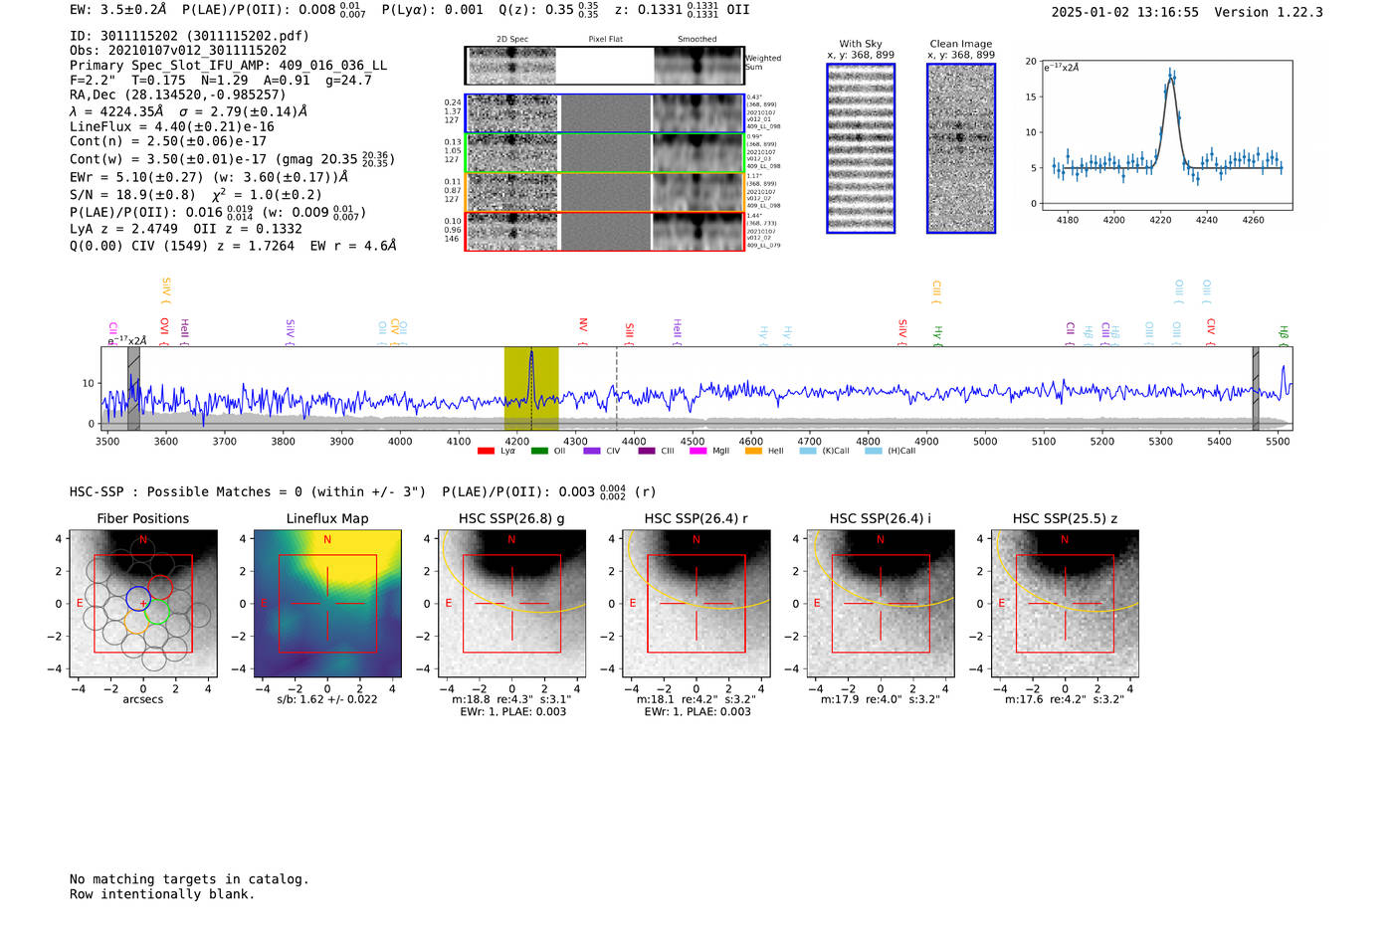Click the Q(0.00) CIV (1549) line
Image resolution: width=1393 pixels, height=948 pixels.
pyautogui.click(x=233, y=246)
